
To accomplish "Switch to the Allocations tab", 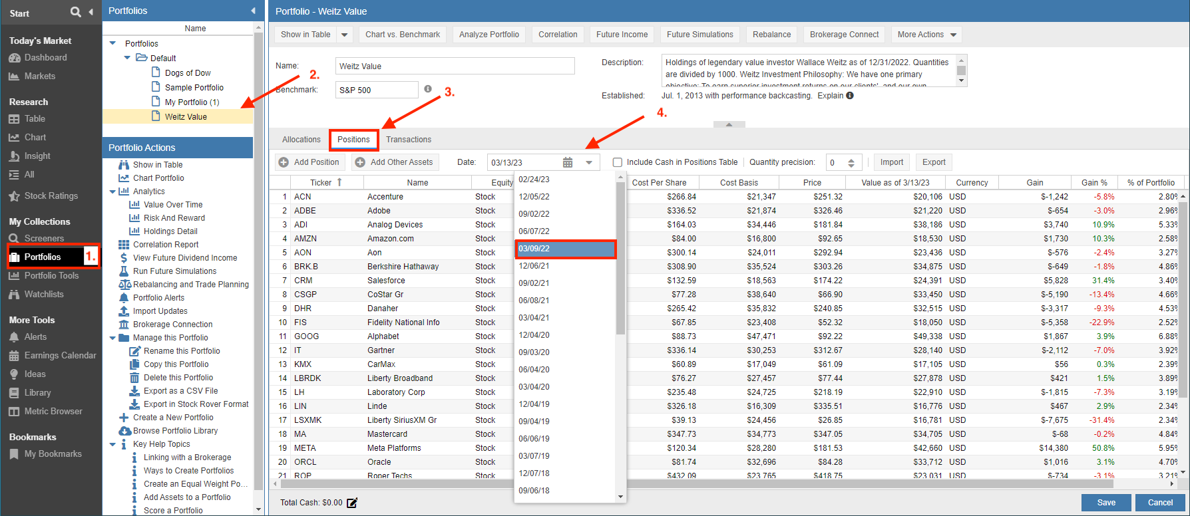I will point(301,140).
